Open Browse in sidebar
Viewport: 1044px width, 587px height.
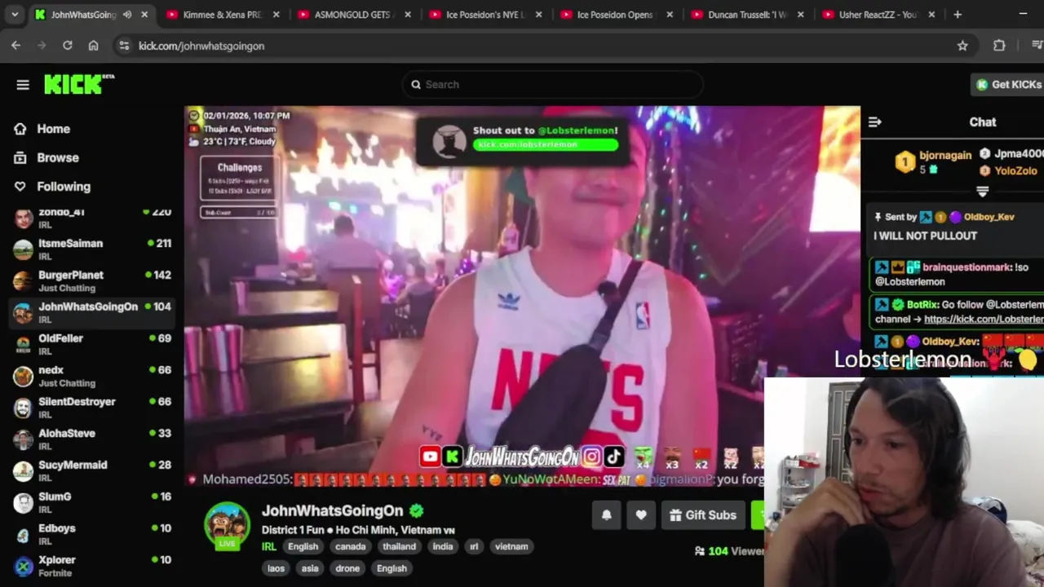[57, 157]
